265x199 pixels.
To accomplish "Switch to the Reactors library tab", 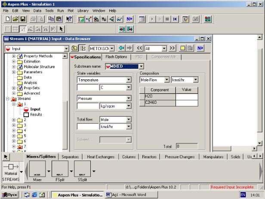I will [x=149, y=157].
